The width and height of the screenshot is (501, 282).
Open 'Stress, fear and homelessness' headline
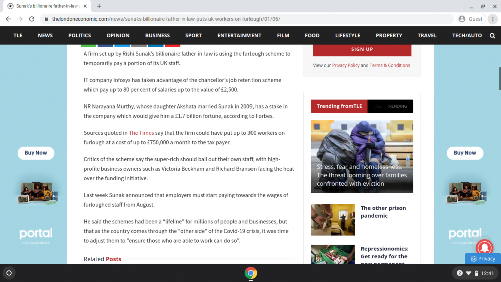click(x=362, y=175)
